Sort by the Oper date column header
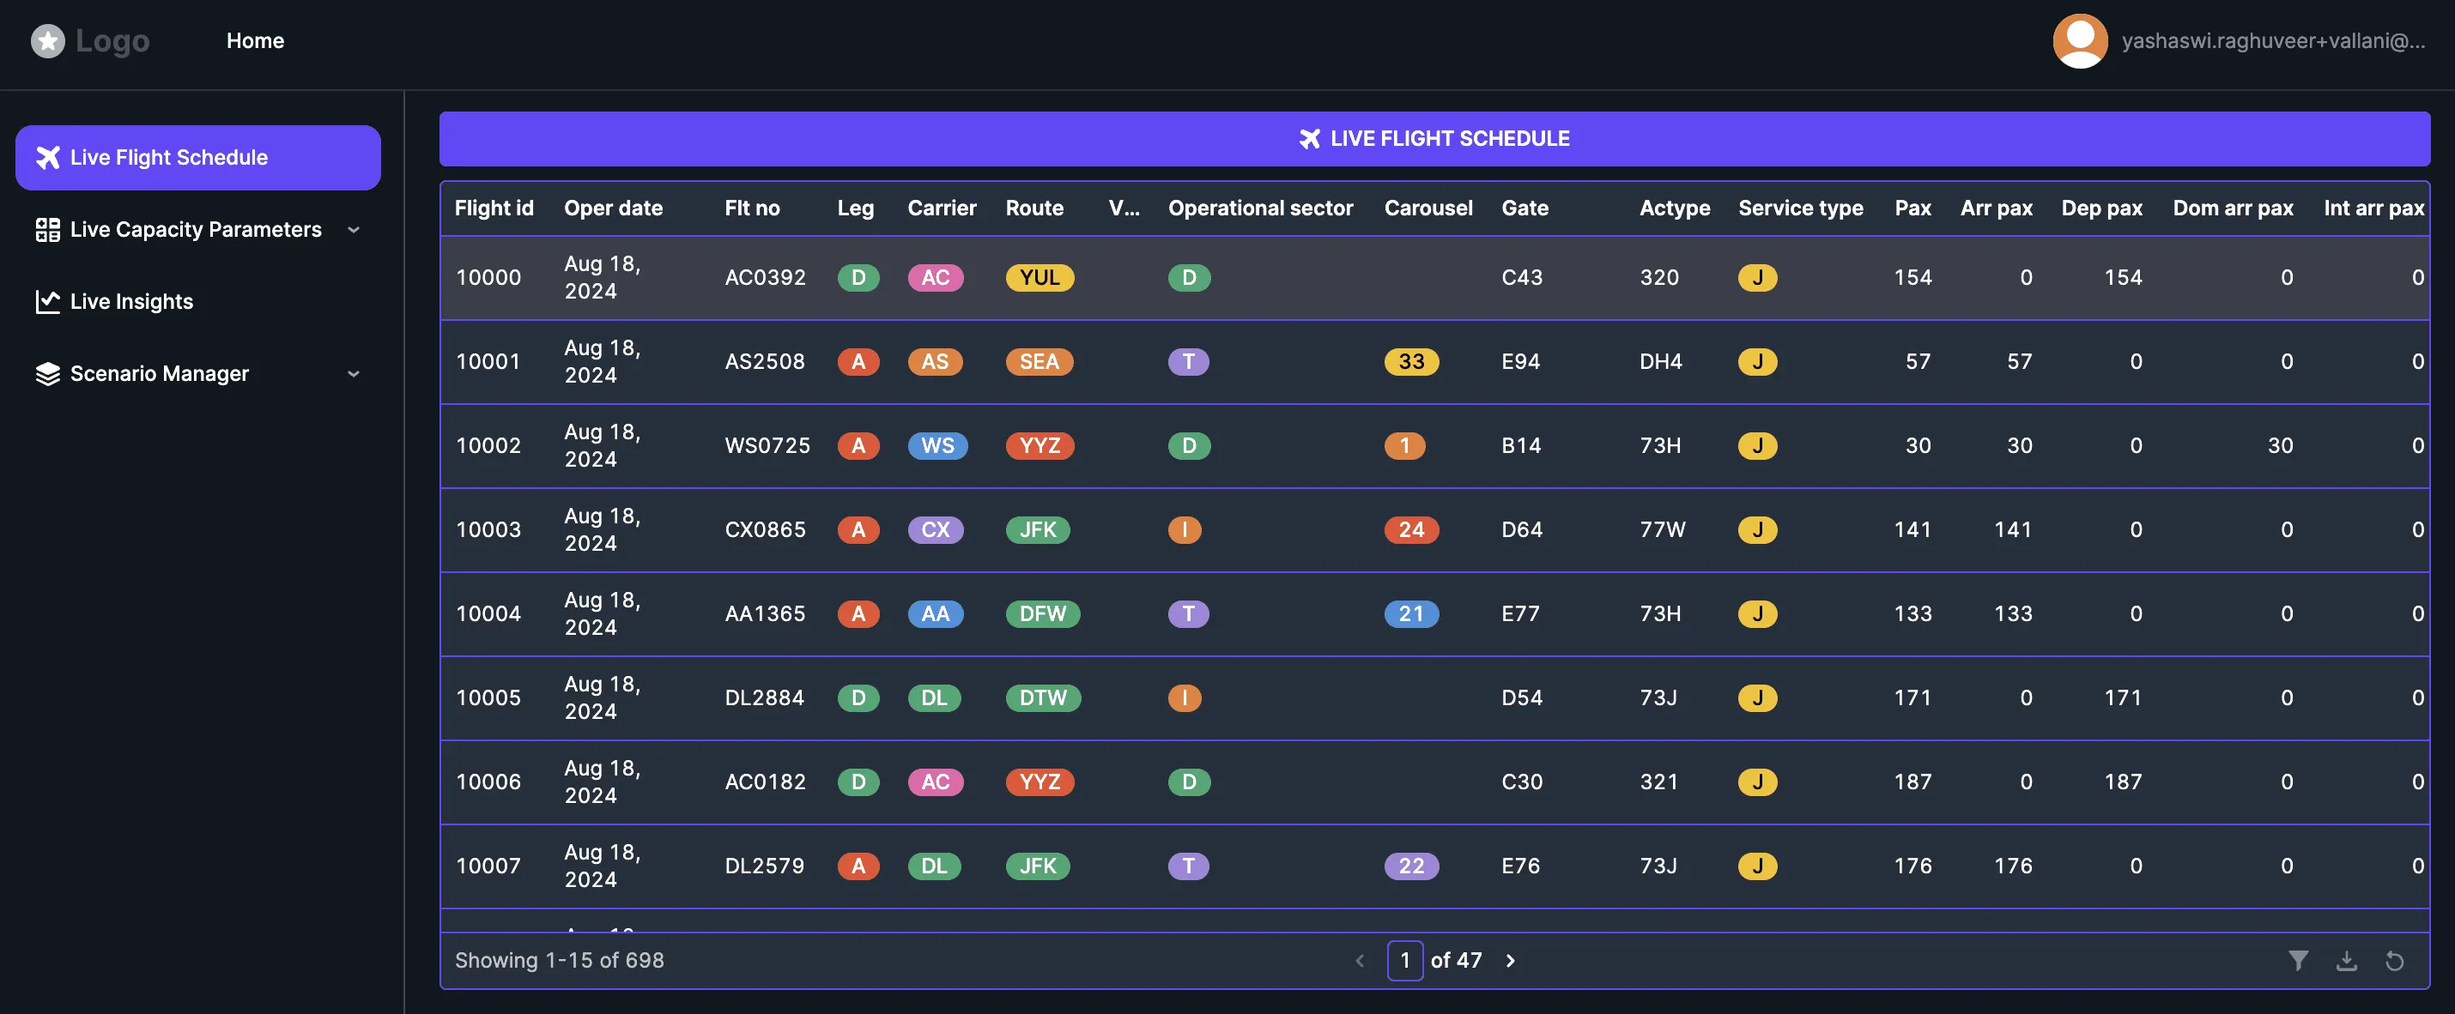This screenshot has width=2455, height=1014. [613, 208]
